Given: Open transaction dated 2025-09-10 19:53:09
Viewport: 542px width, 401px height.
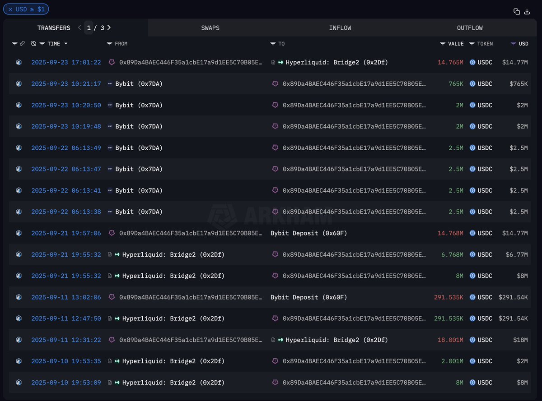Looking at the screenshot, I should (66, 383).
